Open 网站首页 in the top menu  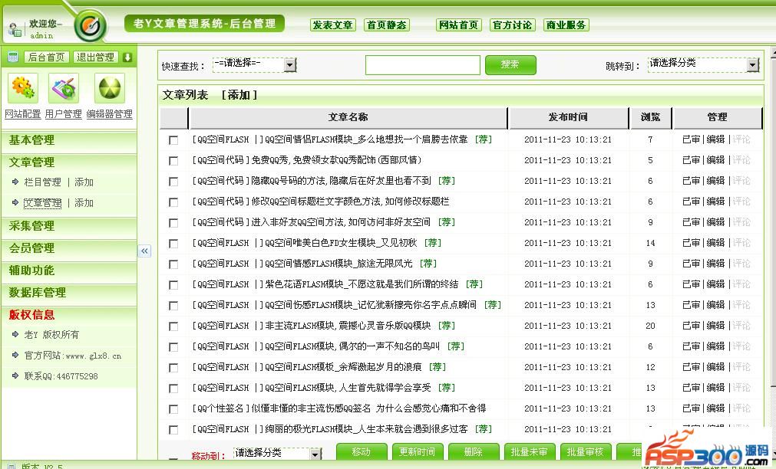[x=459, y=25]
